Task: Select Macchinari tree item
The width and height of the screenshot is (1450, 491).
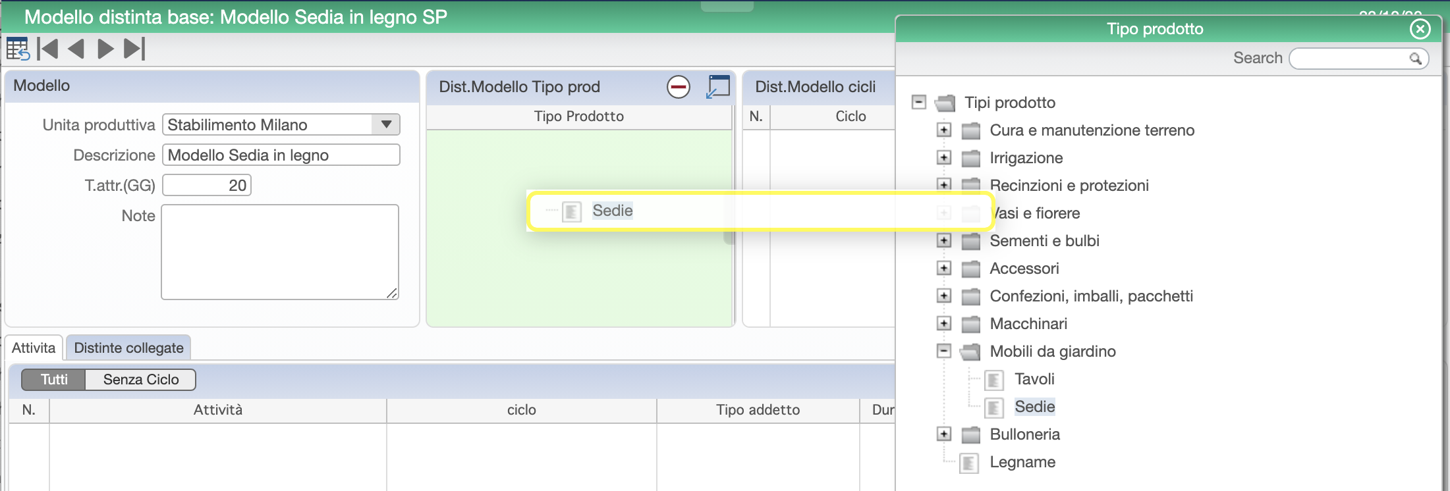Action: (1028, 324)
